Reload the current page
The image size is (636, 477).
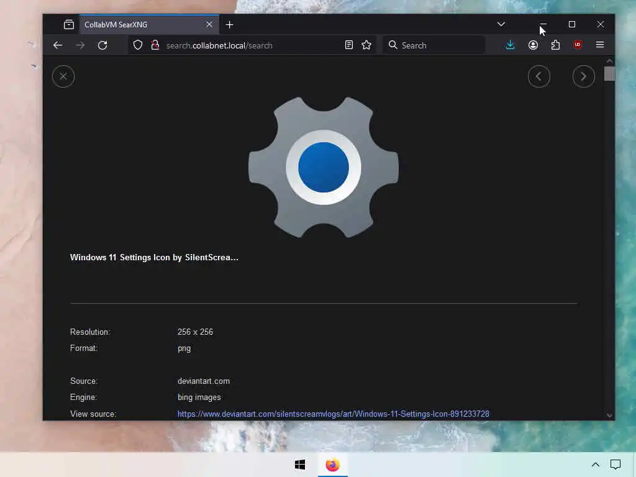coord(102,45)
